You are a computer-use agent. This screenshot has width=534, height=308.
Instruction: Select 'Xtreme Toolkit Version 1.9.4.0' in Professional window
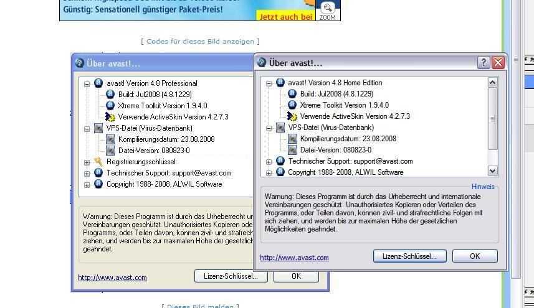click(163, 105)
